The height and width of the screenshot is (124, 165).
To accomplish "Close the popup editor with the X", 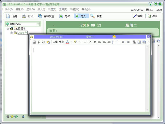I will coord(149,37).
